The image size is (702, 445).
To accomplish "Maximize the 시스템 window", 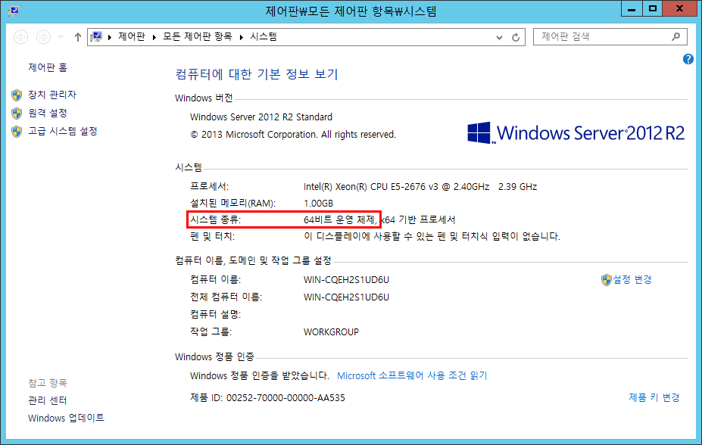I will [x=653, y=9].
